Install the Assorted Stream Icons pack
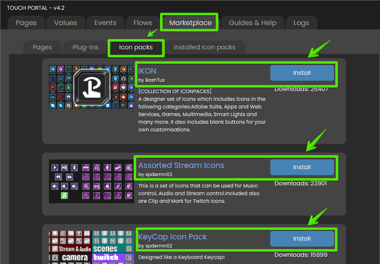 pyautogui.click(x=302, y=167)
